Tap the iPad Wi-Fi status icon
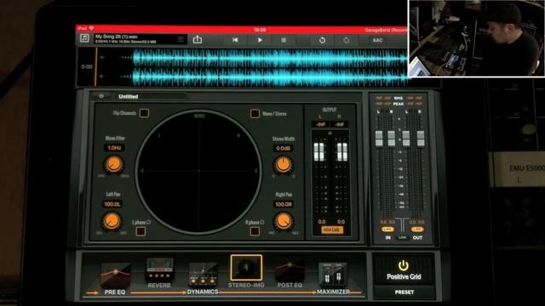 click(x=91, y=28)
